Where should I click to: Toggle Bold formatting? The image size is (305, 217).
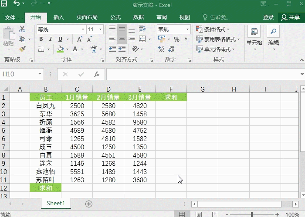tap(41, 39)
